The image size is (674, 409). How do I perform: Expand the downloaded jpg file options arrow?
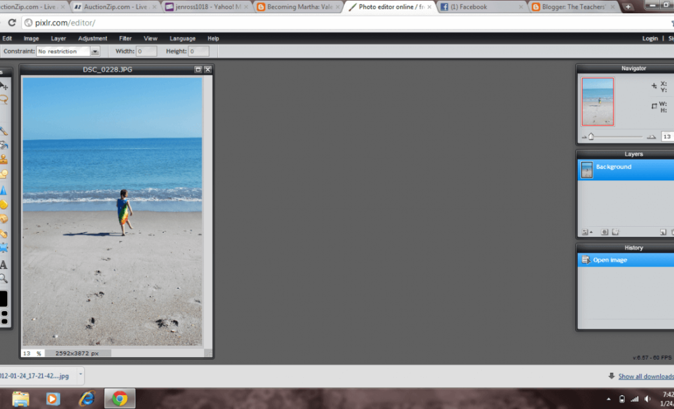(80, 375)
